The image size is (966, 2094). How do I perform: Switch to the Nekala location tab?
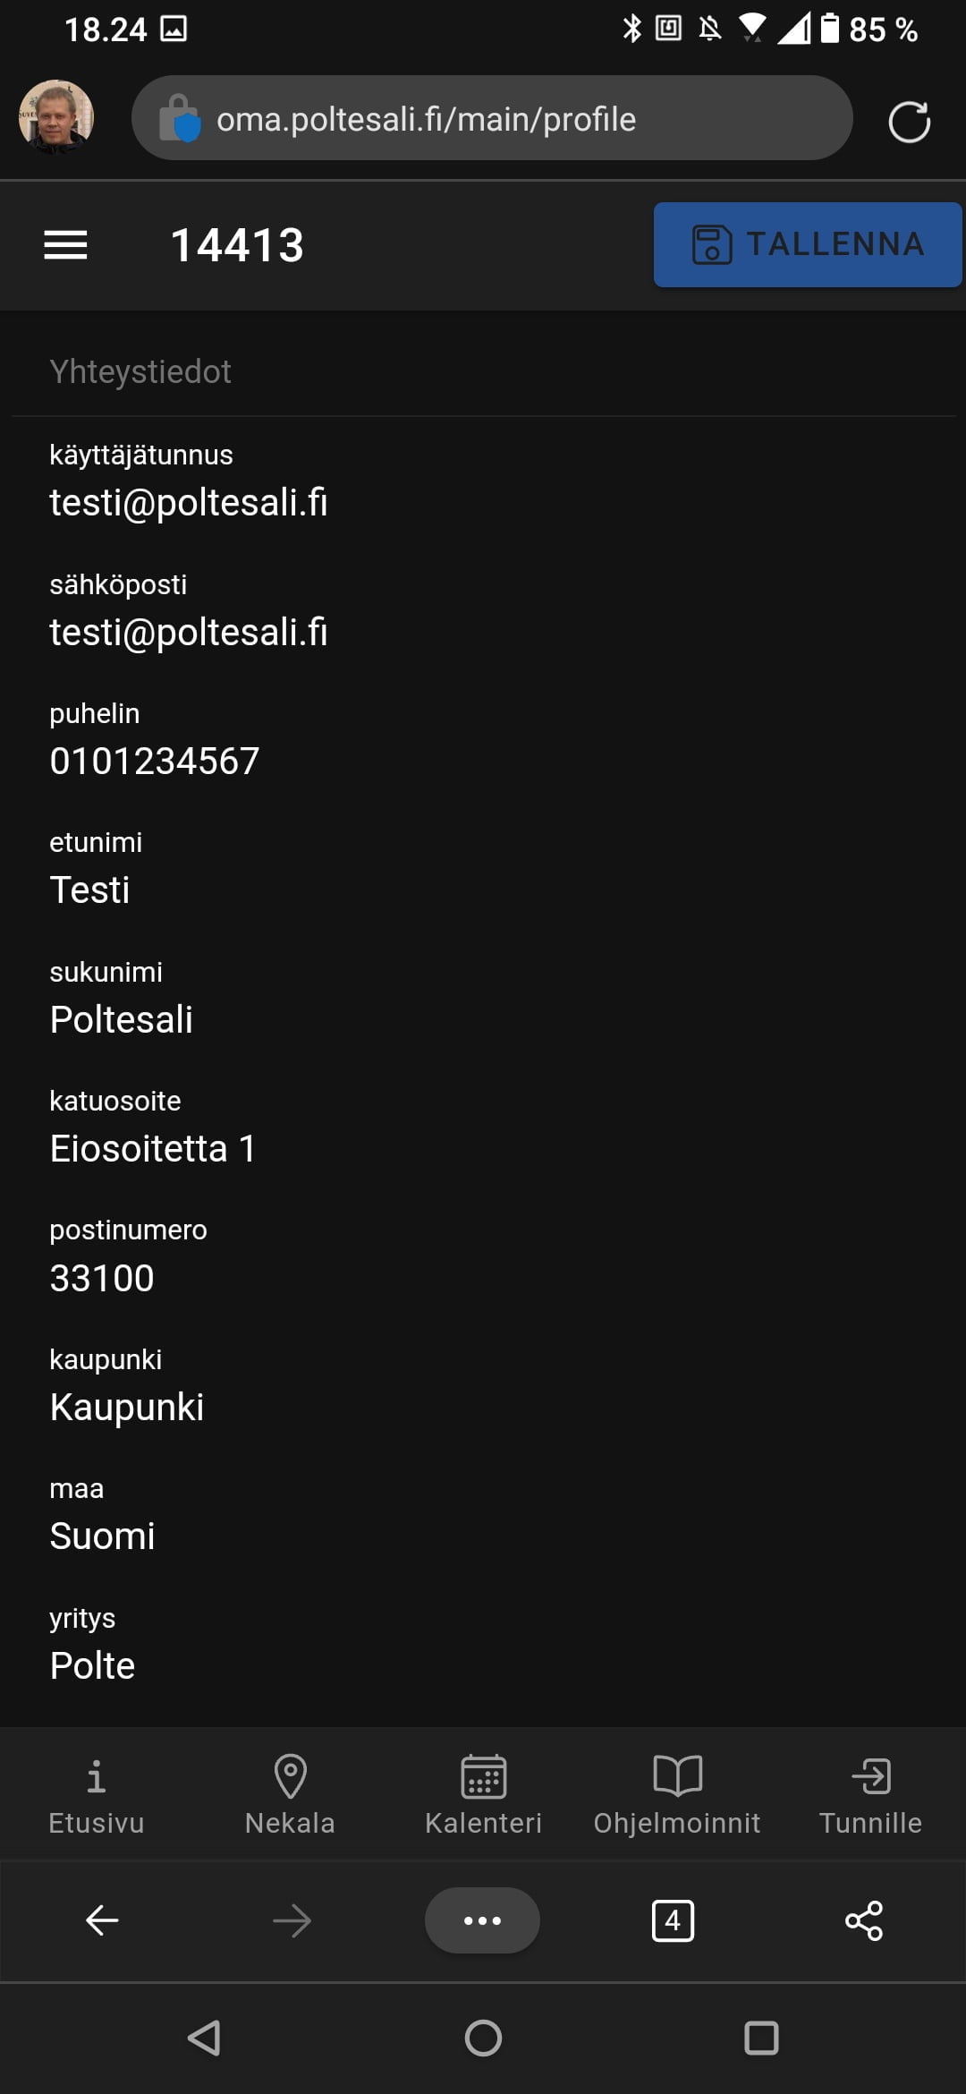pos(290,1794)
